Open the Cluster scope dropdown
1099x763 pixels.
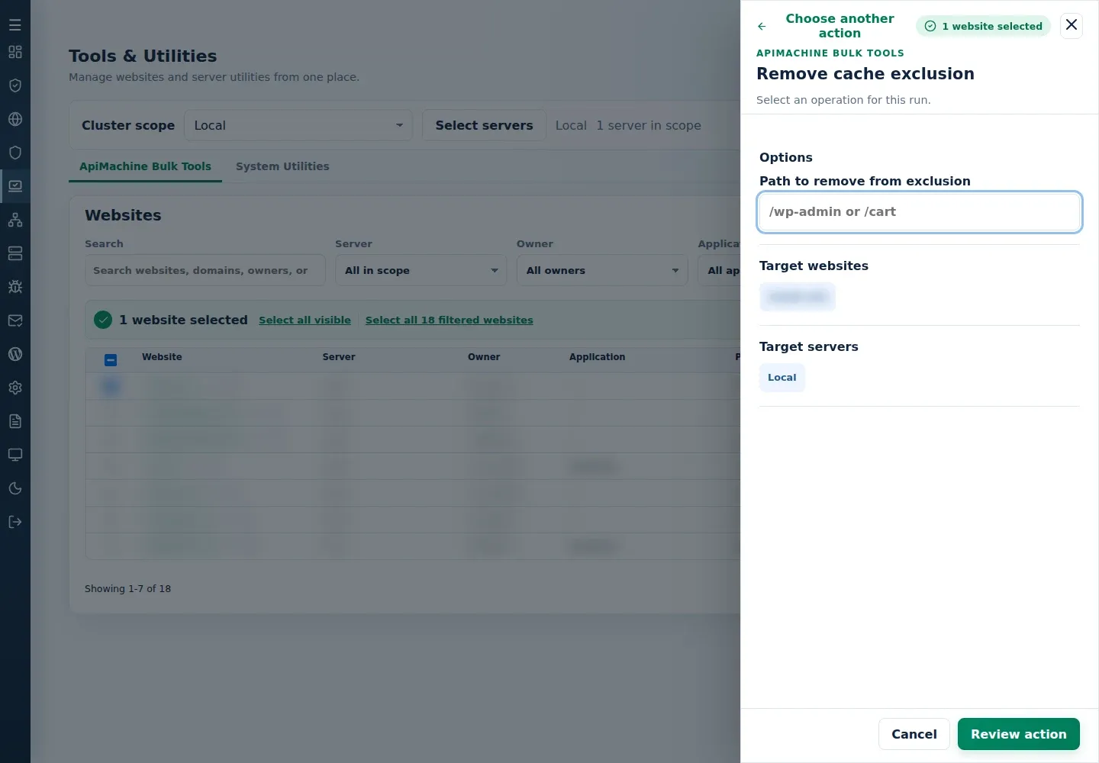tap(298, 125)
